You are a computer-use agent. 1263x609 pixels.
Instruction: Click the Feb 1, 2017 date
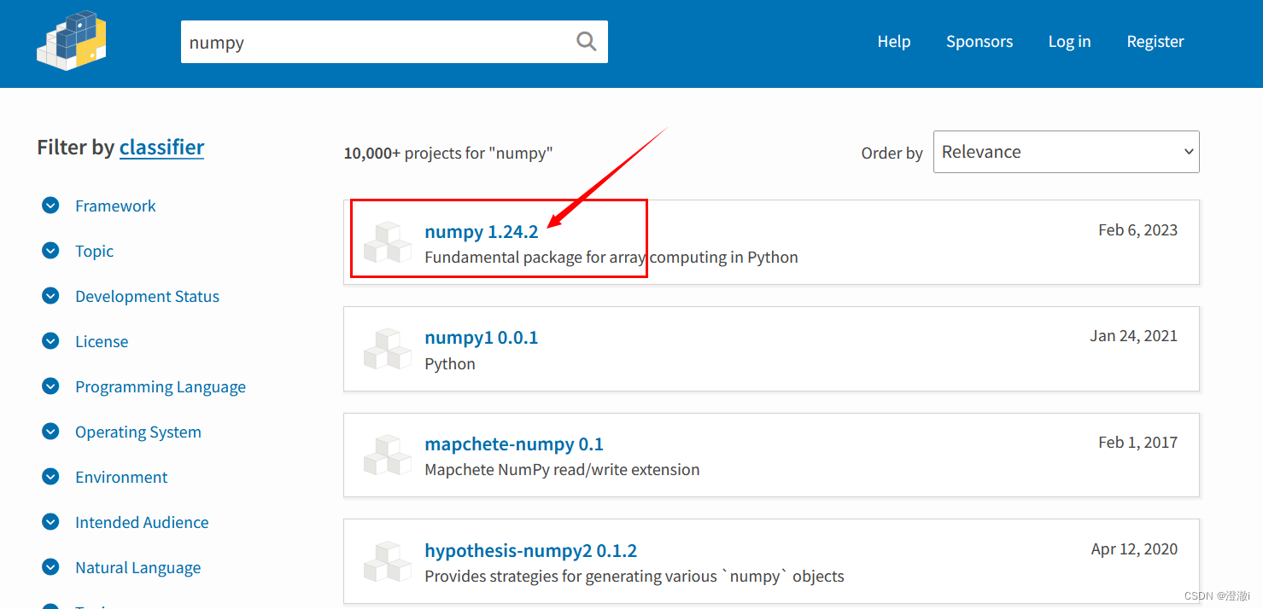(1137, 443)
